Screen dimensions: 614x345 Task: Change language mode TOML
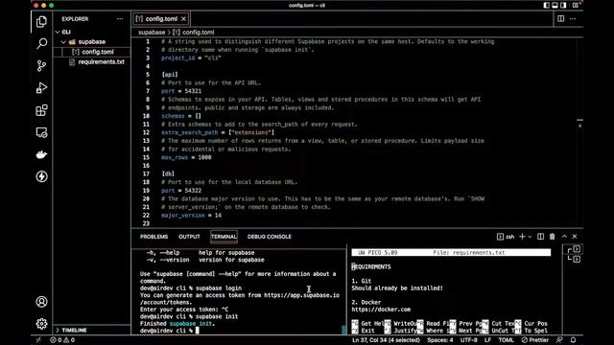pyautogui.click(x=506, y=340)
